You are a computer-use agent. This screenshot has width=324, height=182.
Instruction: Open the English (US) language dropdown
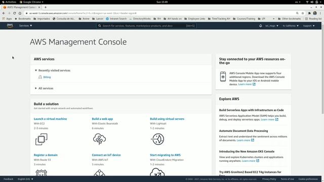point(25,179)
